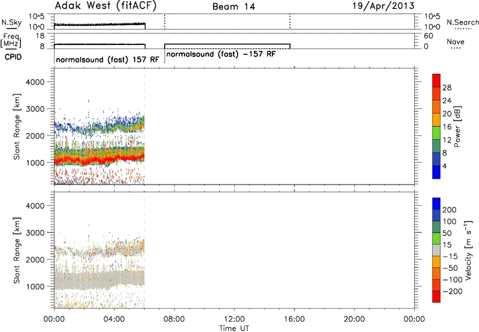The height and width of the screenshot is (332, 479).
Task: Click the '60' Nave axis tick
Action: (429, 36)
